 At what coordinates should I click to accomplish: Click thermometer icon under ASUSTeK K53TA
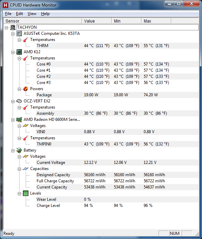tap(26, 40)
